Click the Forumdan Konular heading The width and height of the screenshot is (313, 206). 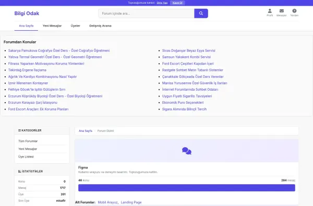point(20,42)
